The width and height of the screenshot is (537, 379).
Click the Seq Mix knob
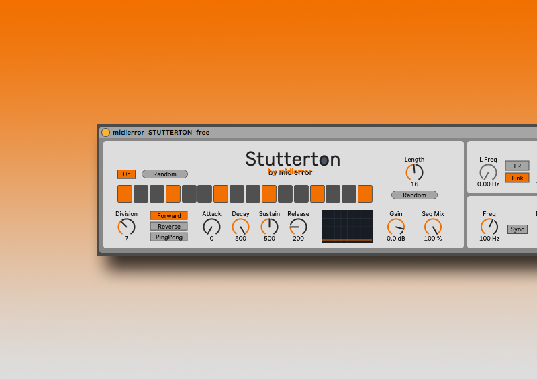(433, 227)
